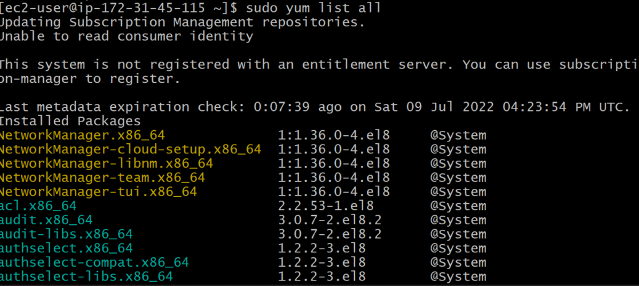Select the NetworkManager-libnm.x86_64 package name

(x=106, y=163)
